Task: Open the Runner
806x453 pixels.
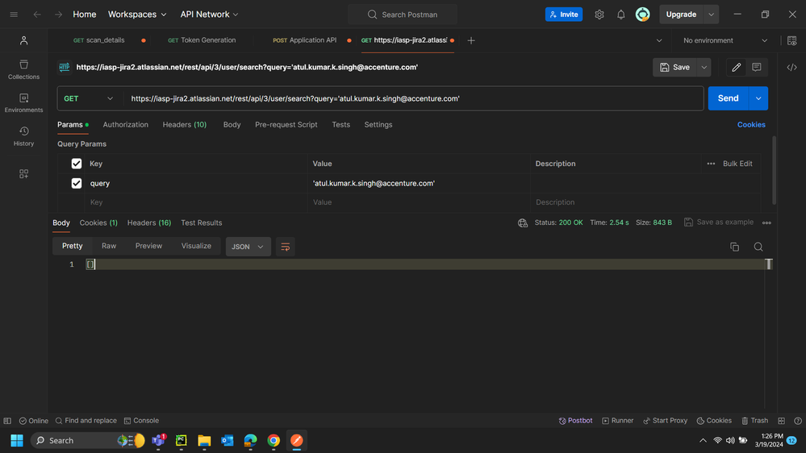Action: click(x=617, y=421)
